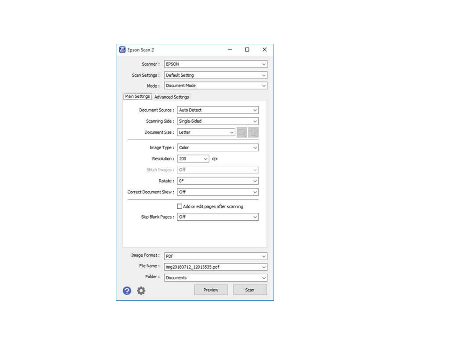Click the dpi unit text
Image resolution: width=463 pixels, height=358 pixels.
pyautogui.click(x=215, y=159)
